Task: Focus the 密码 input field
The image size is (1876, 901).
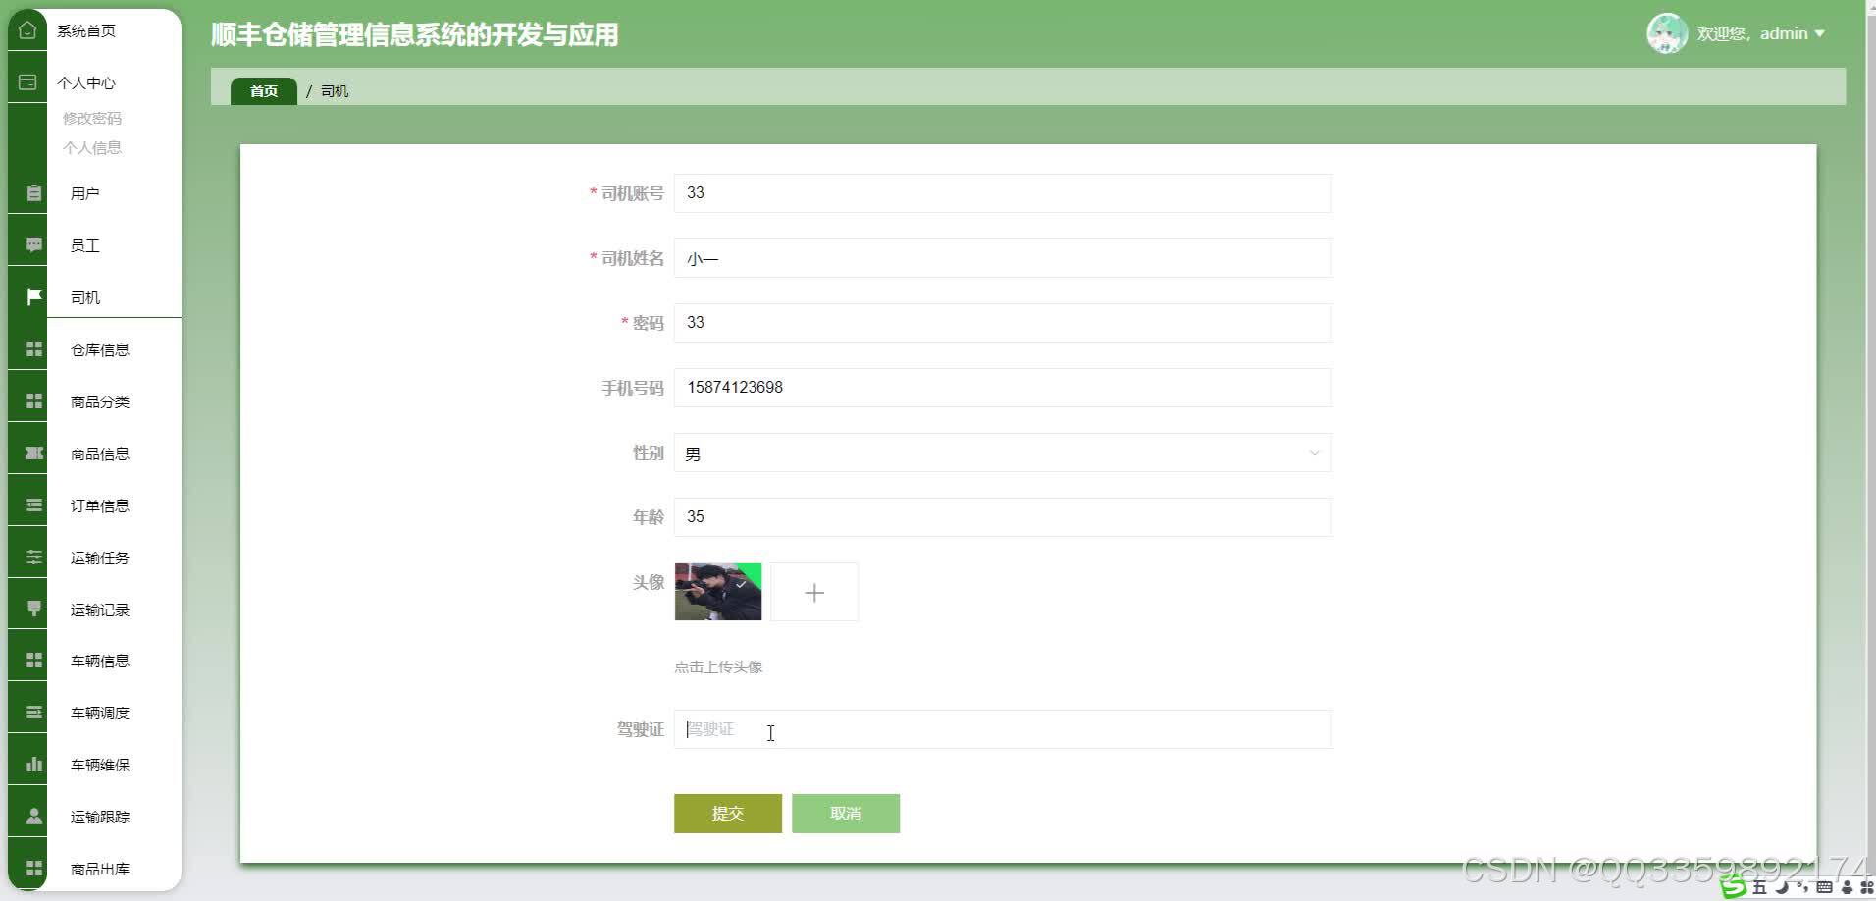Action: click(x=1003, y=323)
